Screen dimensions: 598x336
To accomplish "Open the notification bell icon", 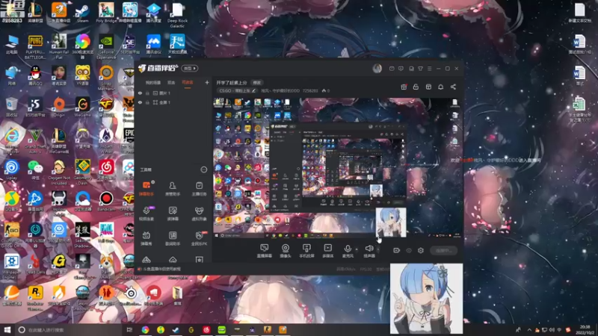I will 440,87.
